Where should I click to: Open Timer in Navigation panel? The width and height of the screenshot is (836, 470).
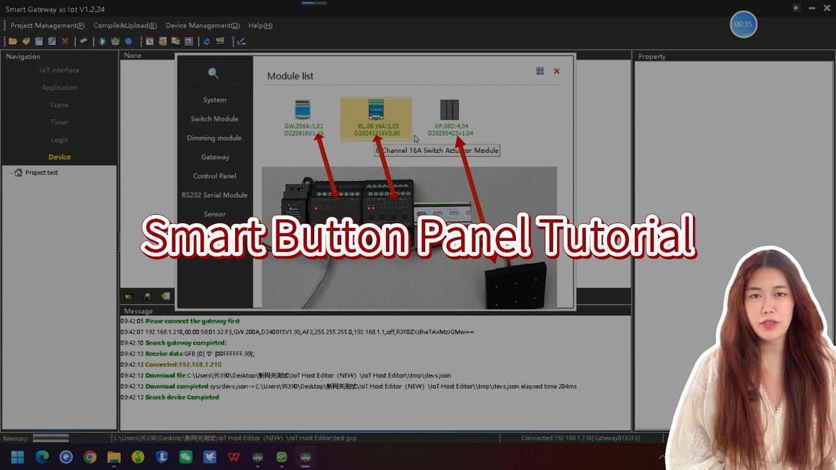coord(59,122)
